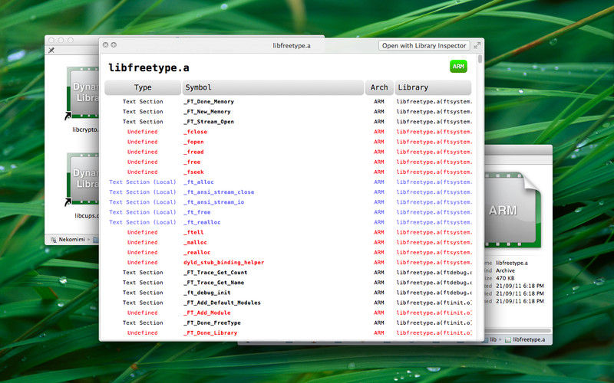Click the libfreetype.a file icon in path bar
This screenshot has height=383, width=614.
point(508,339)
